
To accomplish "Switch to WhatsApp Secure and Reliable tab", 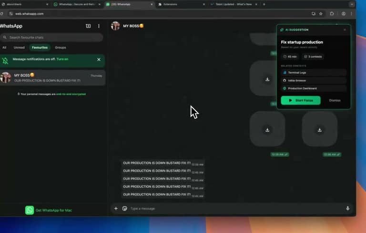I will coord(77,4).
